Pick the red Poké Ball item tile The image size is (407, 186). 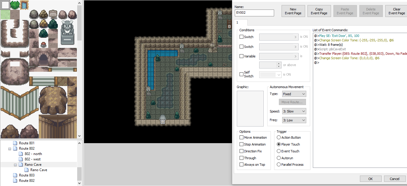tap(44, 44)
